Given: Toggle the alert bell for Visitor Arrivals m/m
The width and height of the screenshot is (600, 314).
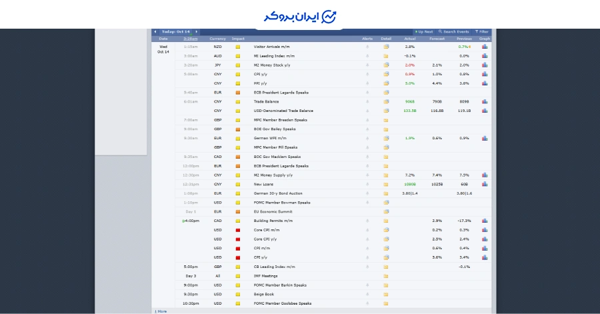Looking at the screenshot, I should tap(367, 47).
